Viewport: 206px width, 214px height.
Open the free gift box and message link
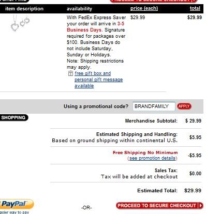[98, 80]
